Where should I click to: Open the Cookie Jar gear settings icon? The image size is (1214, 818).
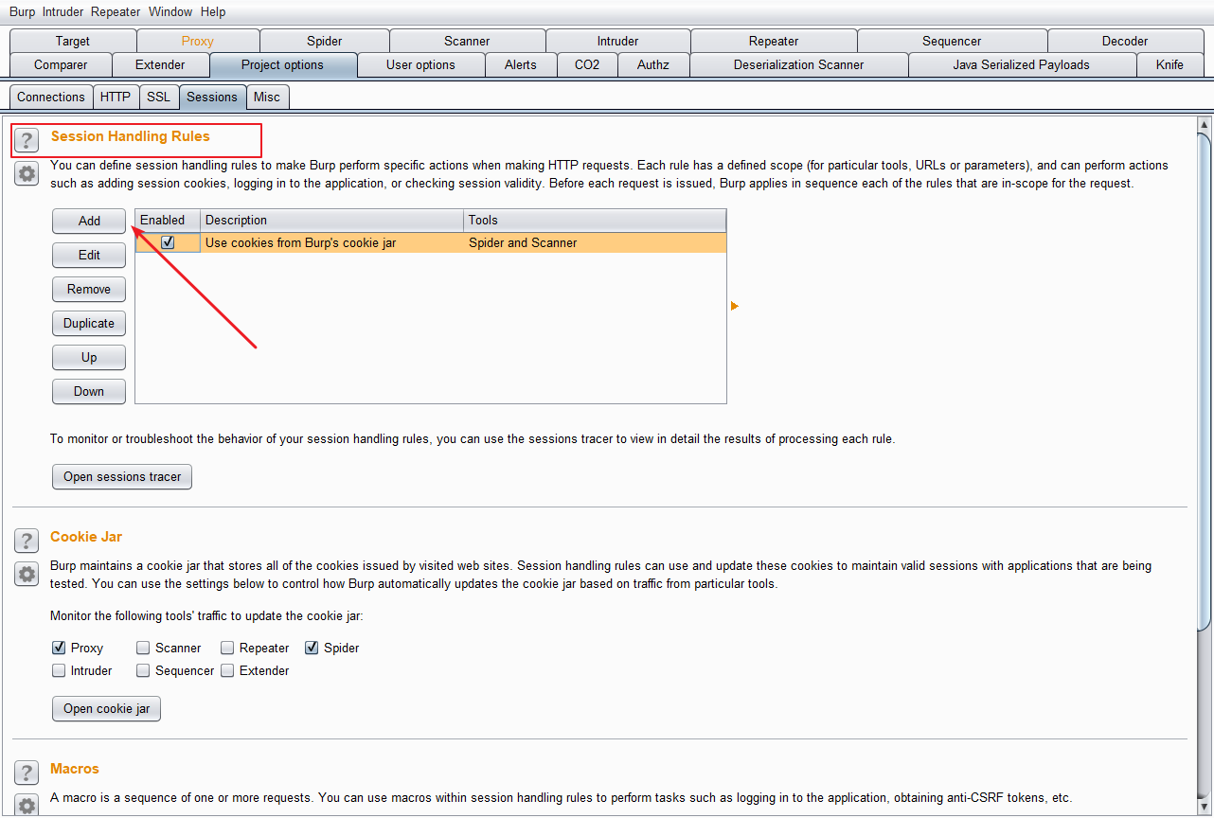click(x=27, y=574)
